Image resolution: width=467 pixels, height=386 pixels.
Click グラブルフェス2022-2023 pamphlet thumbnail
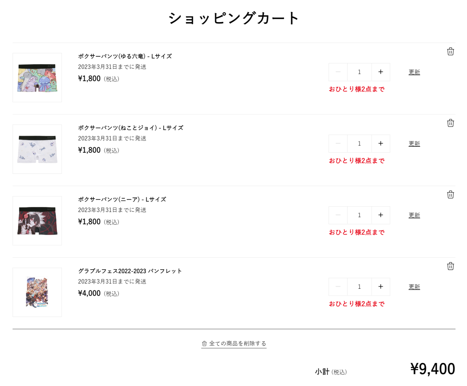(37, 292)
